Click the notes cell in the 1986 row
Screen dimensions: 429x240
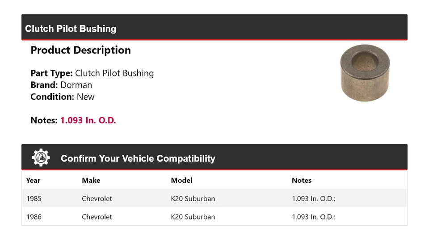click(313, 217)
